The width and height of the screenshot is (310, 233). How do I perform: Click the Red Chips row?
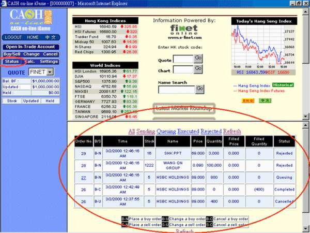coord(106,52)
